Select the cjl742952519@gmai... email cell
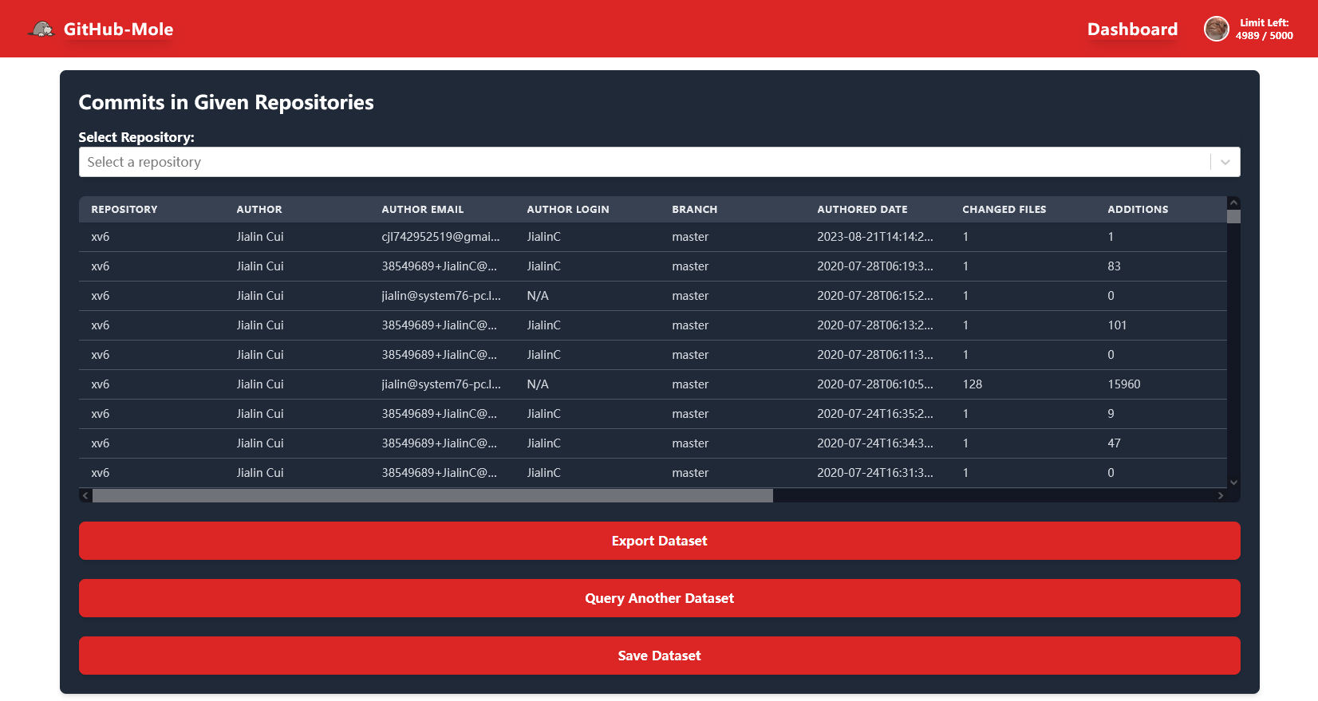Image resolution: width=1318 pixels, height=701 pixels. (x=440, y=237)
